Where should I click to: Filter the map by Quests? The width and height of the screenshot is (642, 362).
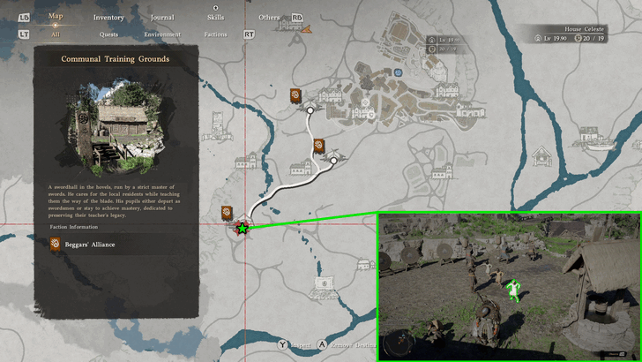(x=108, y=34)
